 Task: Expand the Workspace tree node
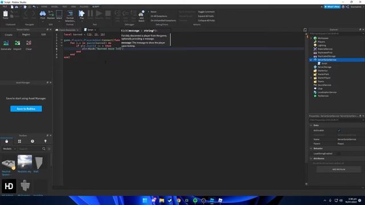coord(311,38)
